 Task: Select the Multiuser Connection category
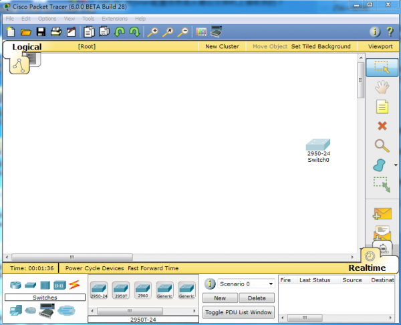tap(66, 311)
